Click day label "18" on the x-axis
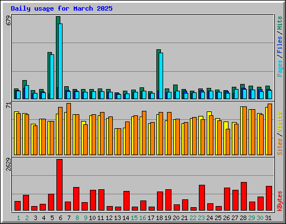 click(x=159, y=218)
